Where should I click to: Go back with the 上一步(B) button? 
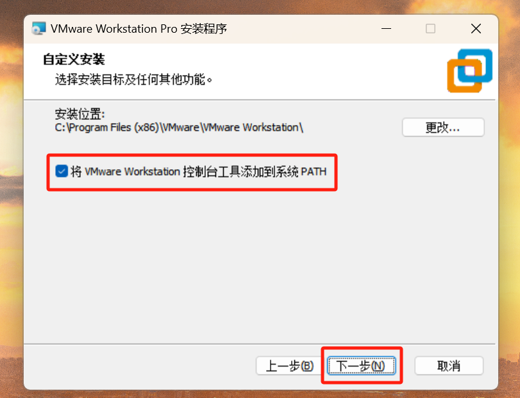point(289,366)
